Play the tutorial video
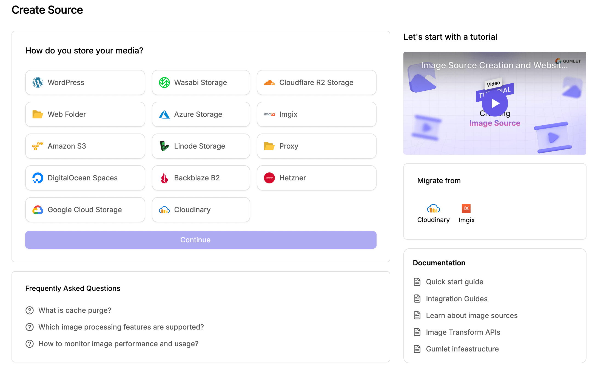This screenshot has width=598, height=369. [495, 103]
